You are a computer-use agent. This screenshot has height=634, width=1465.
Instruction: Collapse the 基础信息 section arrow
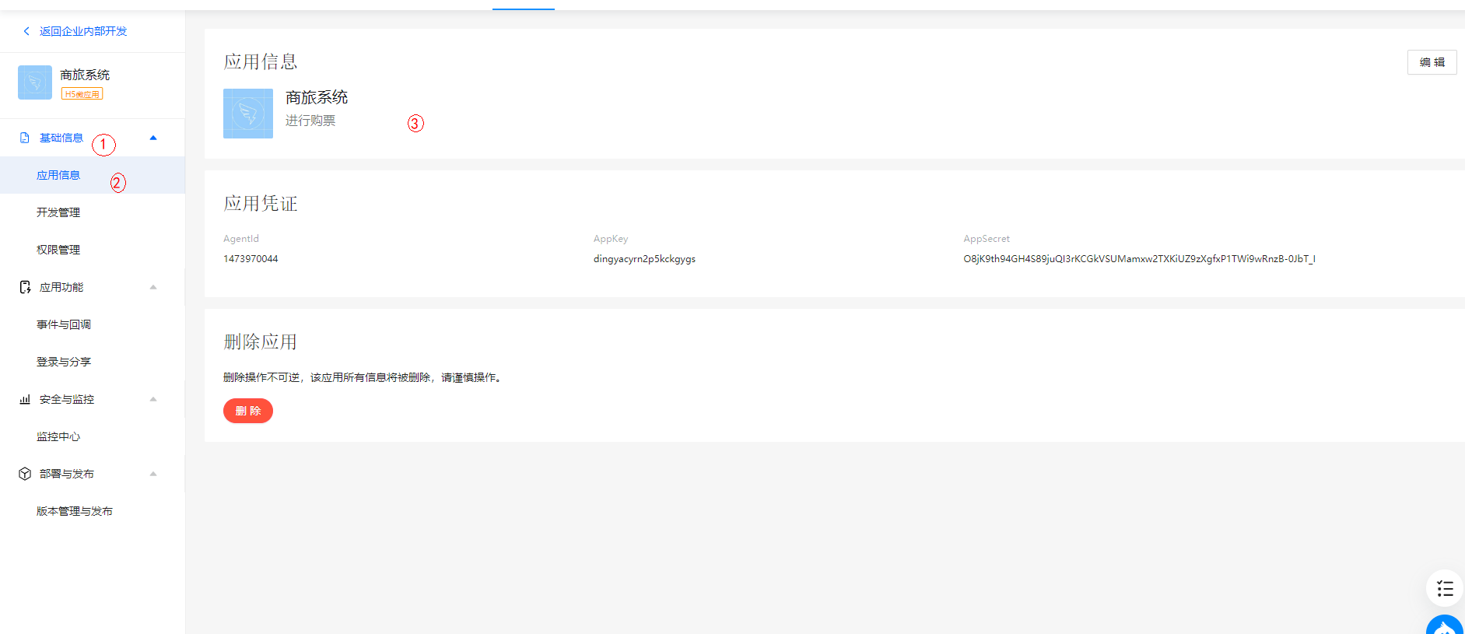click(153, 138)
